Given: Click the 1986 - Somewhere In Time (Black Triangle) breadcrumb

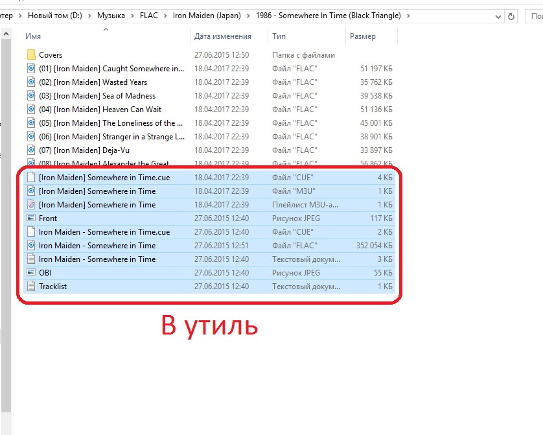Looking at the screenshot, I should click(329, 16).
